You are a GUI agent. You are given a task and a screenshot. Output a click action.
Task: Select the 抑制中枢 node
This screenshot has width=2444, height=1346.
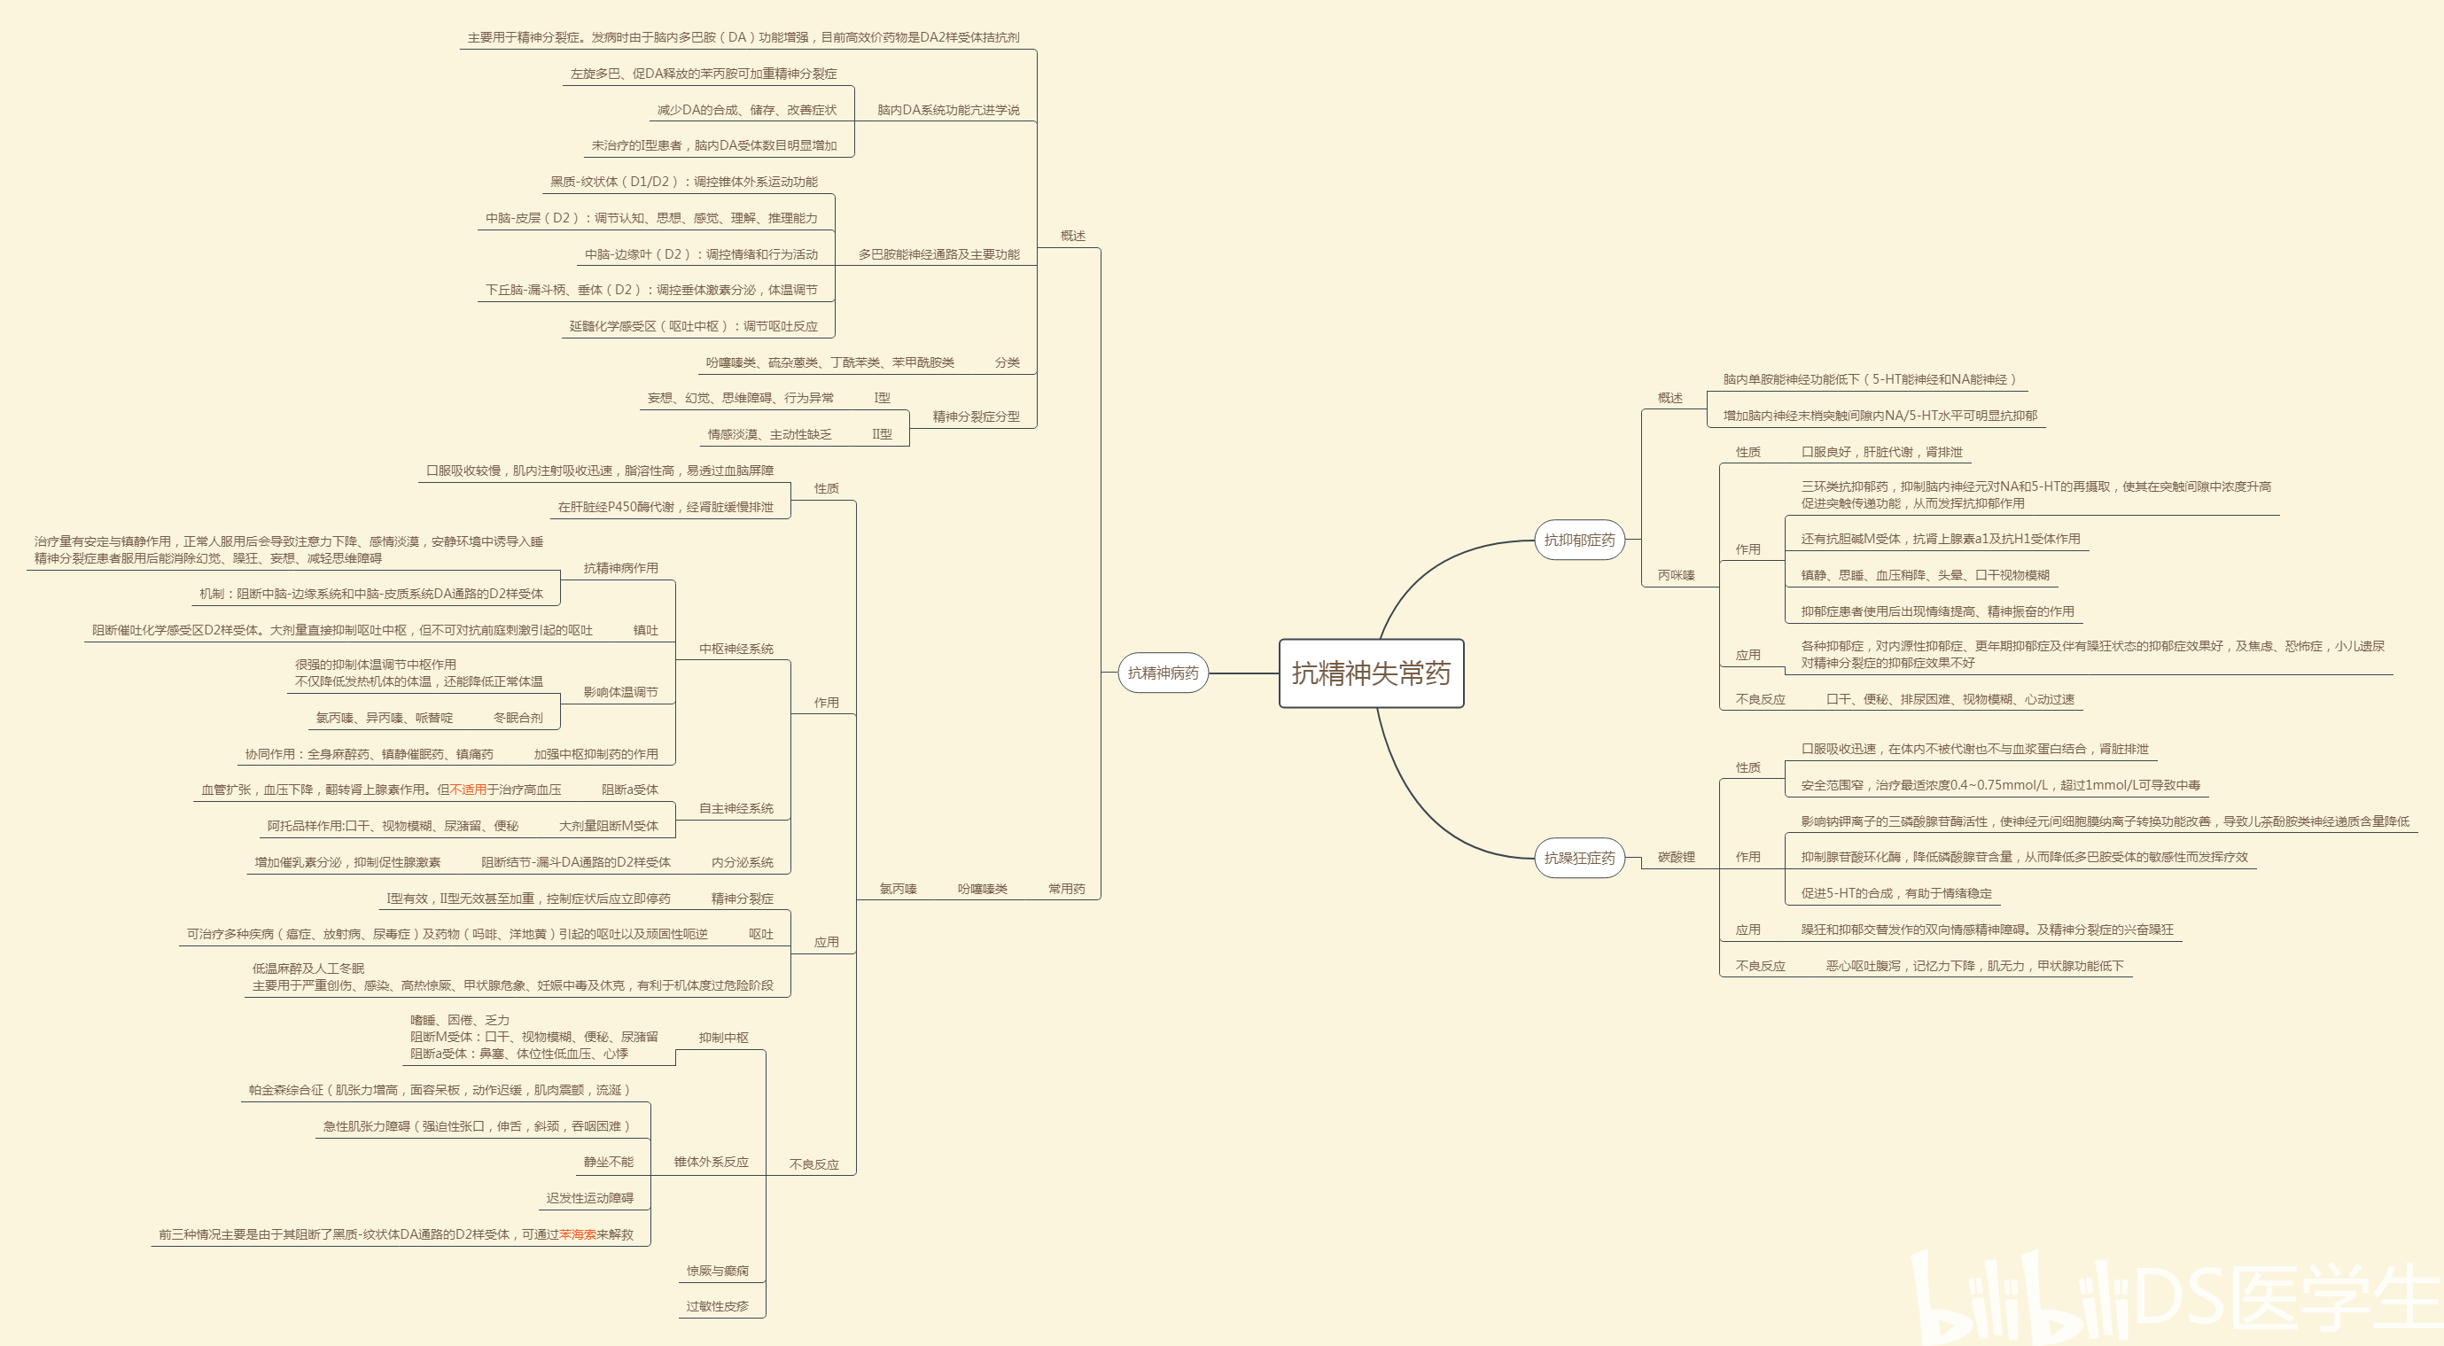(724, 1038)
